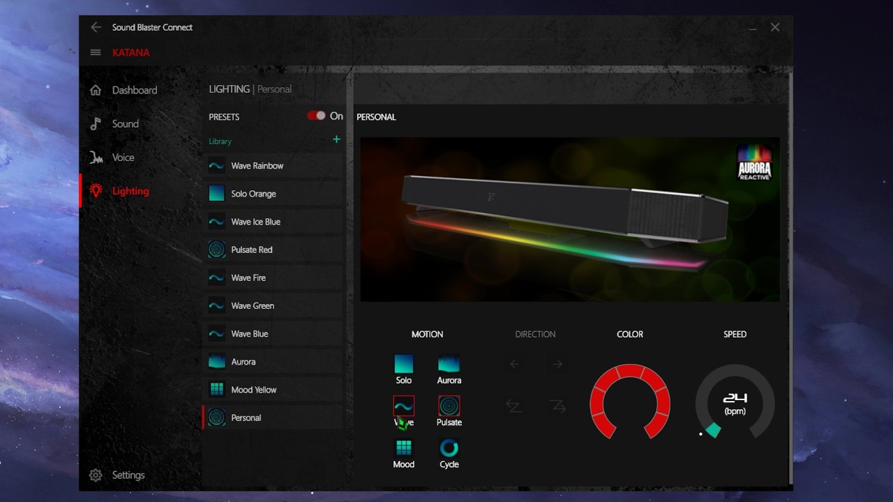This screenshot has height=502, width=893.
Task: Click the speed dial bpm knob
Action: coord(712,430)
